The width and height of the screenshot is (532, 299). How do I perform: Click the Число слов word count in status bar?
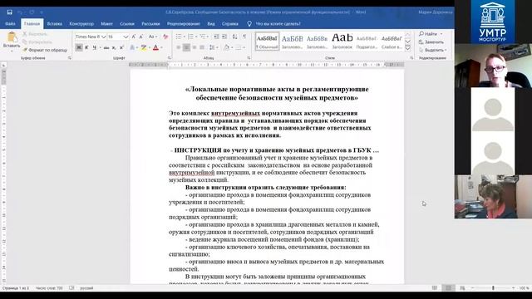coord(49,288)
